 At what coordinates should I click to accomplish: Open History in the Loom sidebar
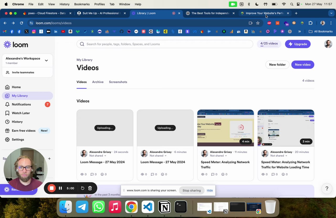[x=27, y=122]
